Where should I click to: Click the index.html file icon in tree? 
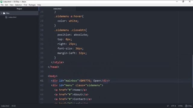tap(6, 17)
